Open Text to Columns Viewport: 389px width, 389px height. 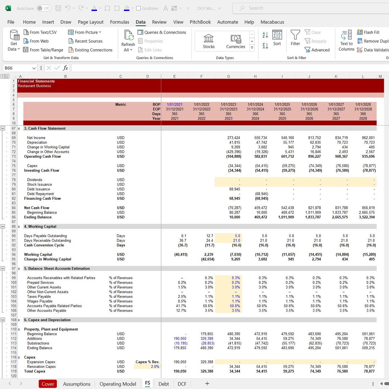pos(346,41)
